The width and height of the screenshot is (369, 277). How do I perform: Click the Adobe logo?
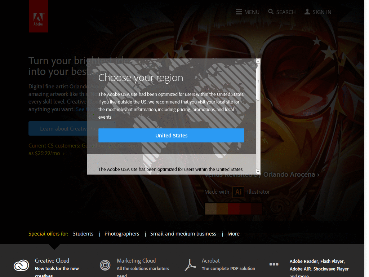pyautogui.click(x=38, y=16)
